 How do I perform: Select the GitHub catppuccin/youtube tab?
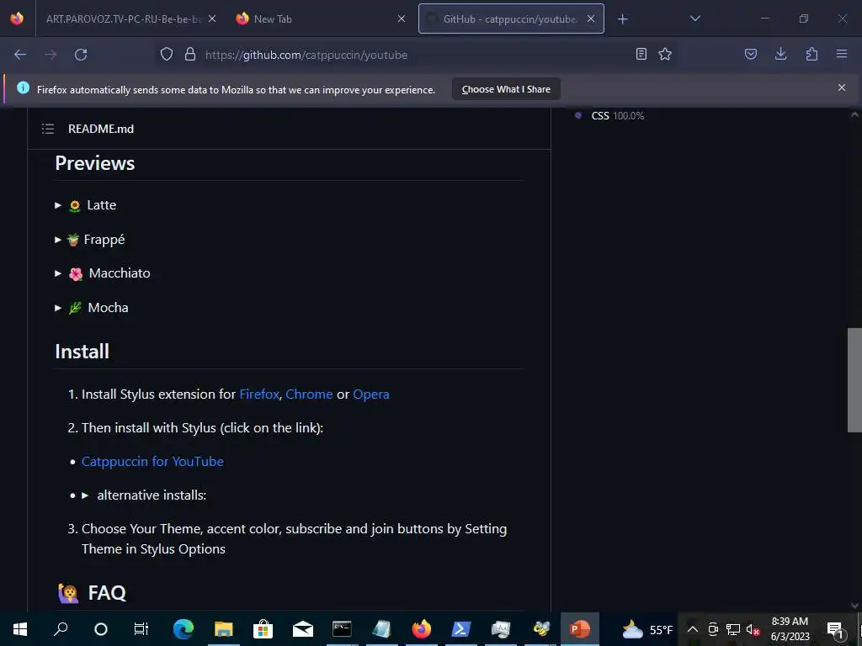pos(511,19)
